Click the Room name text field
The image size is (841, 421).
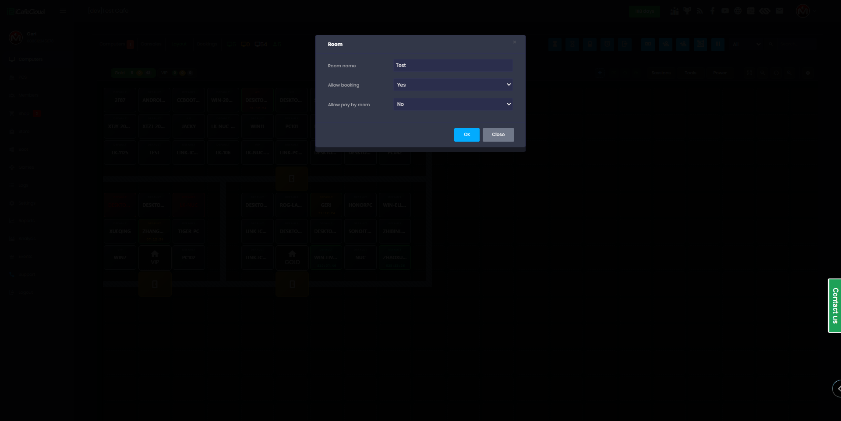click(453, 65)
